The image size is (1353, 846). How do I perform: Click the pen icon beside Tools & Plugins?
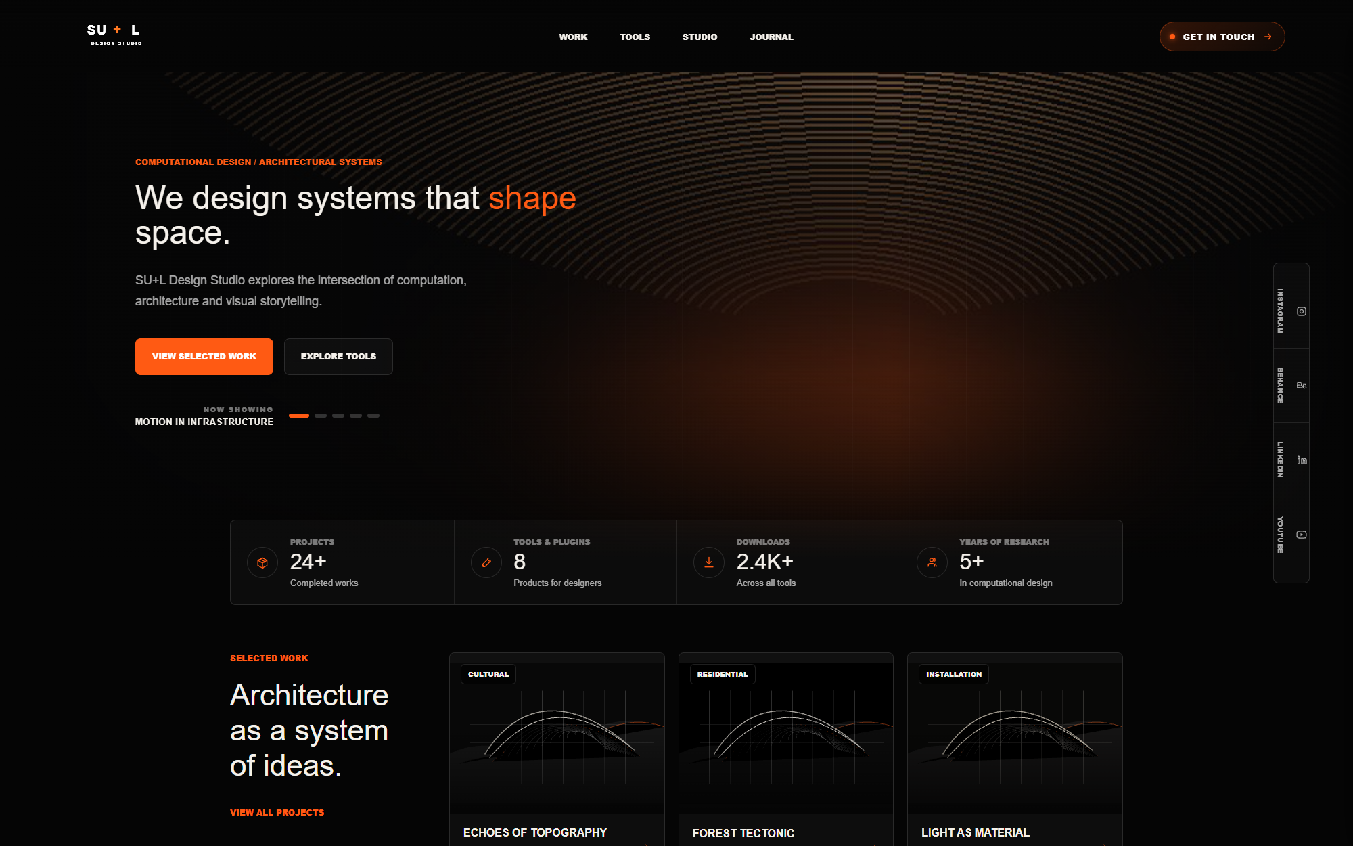click(486, 562)
